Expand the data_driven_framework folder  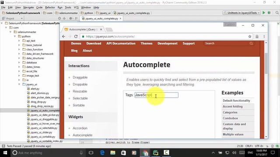(x=19, y=54)
